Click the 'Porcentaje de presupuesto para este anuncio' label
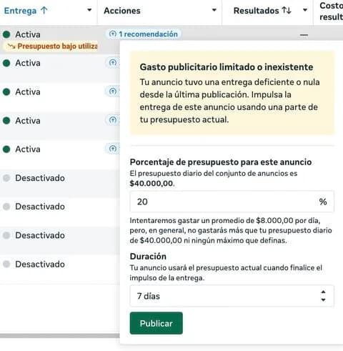The width and height of the screenshot is (343, 351). (x=221, y=162)
